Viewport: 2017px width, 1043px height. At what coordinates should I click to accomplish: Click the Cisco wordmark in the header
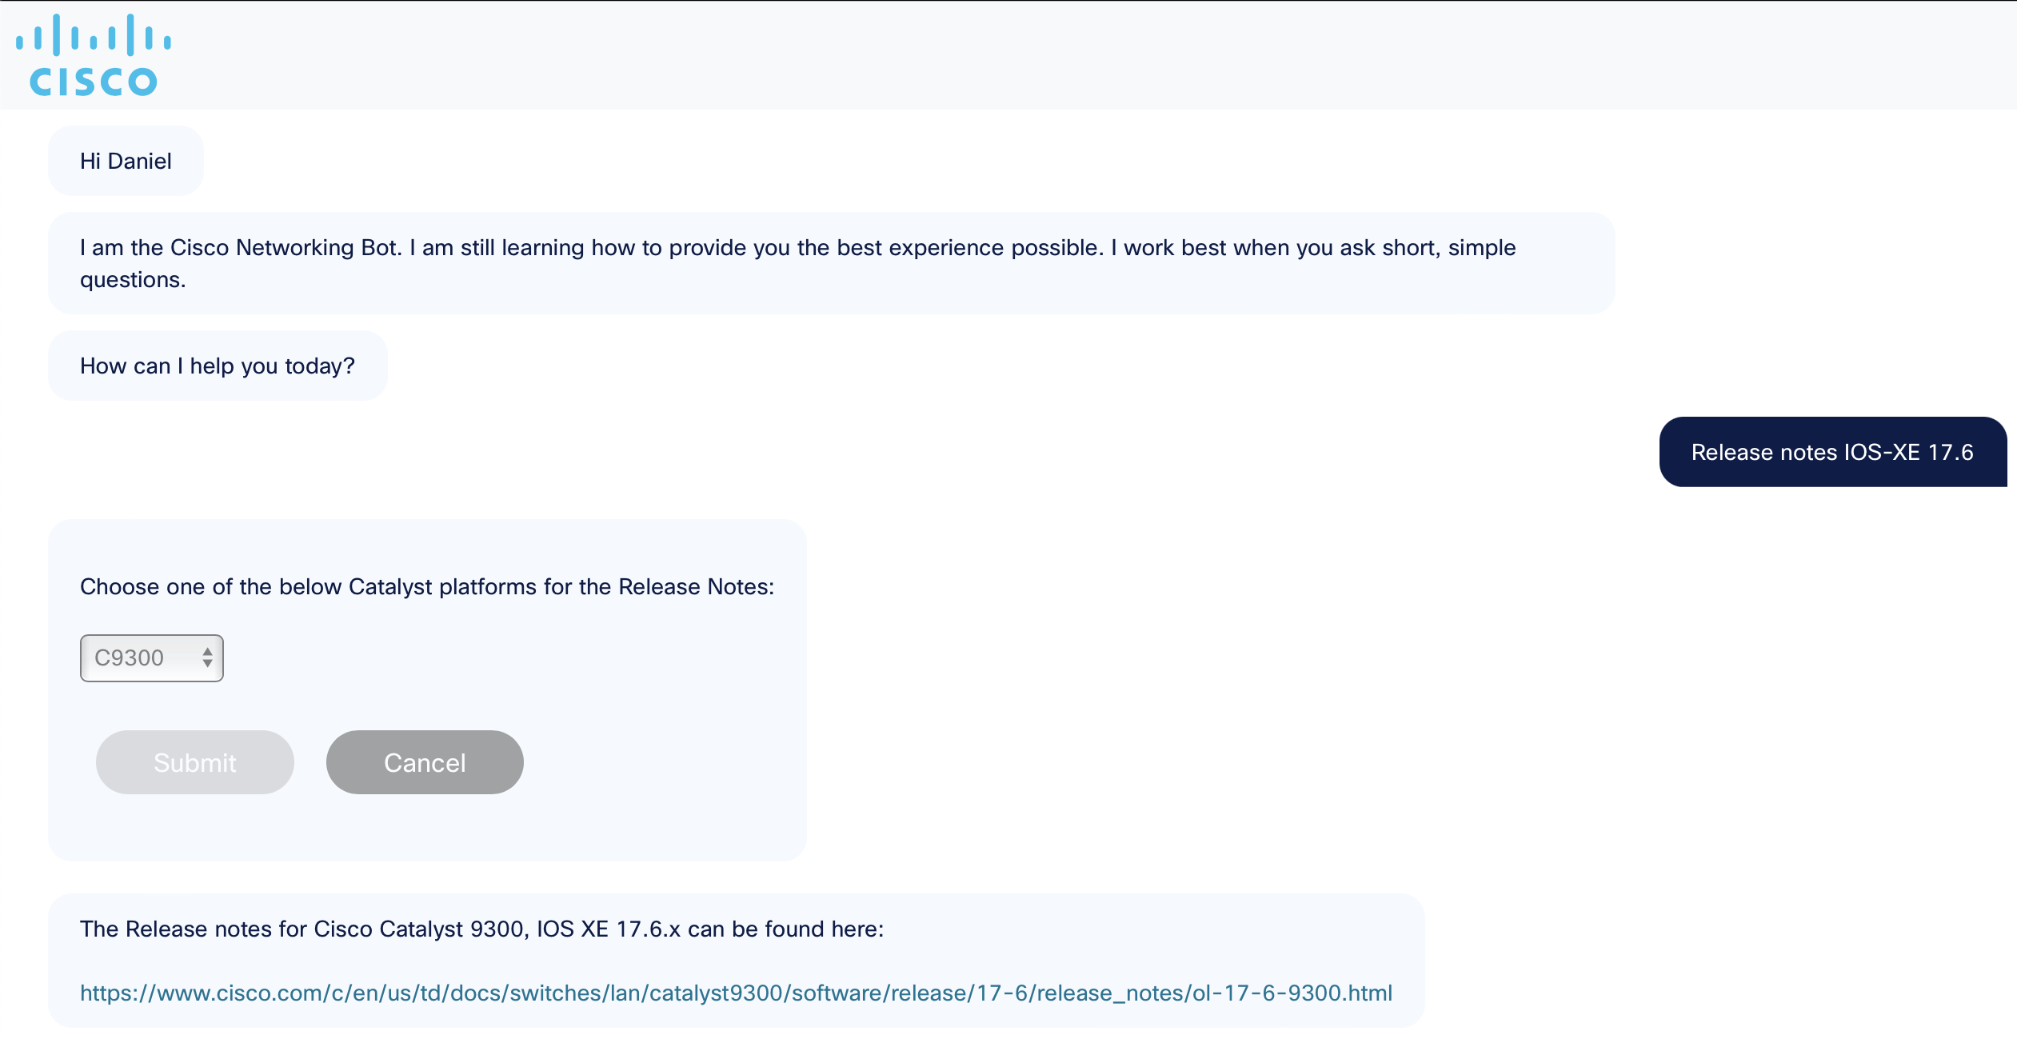click(93, 82)
